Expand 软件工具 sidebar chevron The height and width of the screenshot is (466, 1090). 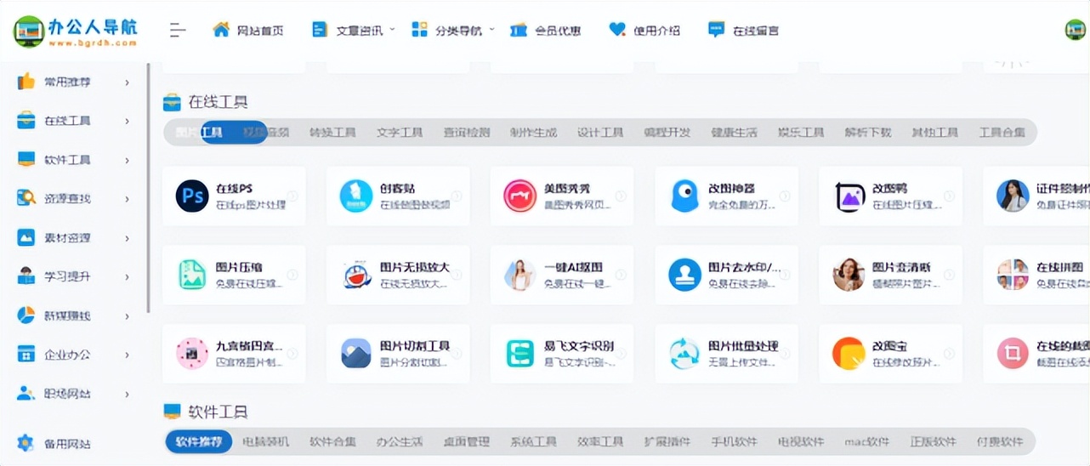tap(128, 160)
